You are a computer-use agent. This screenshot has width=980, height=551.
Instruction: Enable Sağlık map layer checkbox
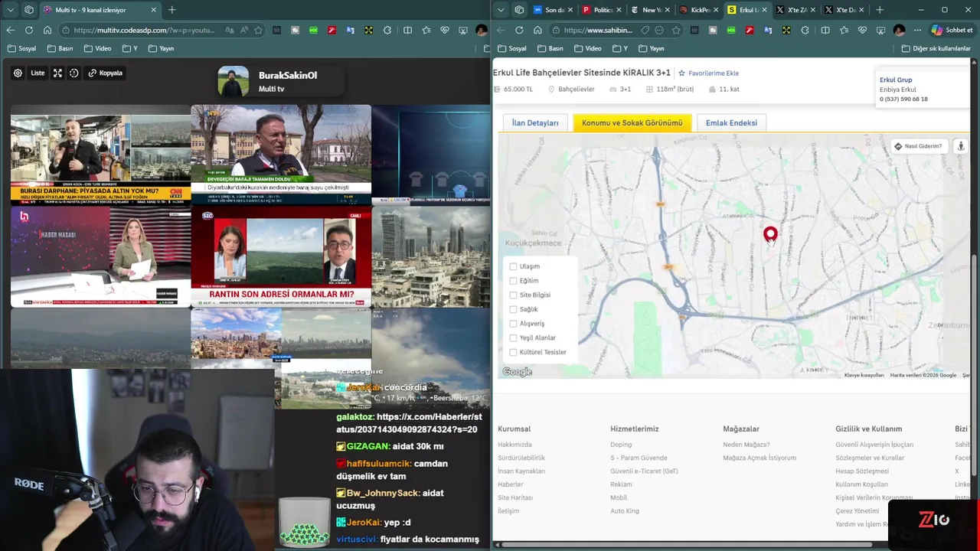tap(513, 309)
